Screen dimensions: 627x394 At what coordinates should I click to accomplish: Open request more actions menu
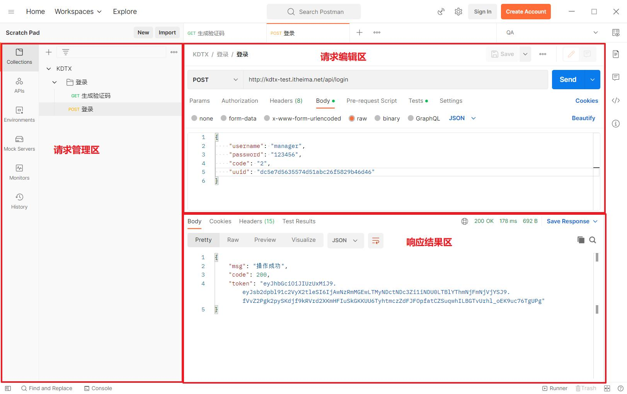pos(543,54)
